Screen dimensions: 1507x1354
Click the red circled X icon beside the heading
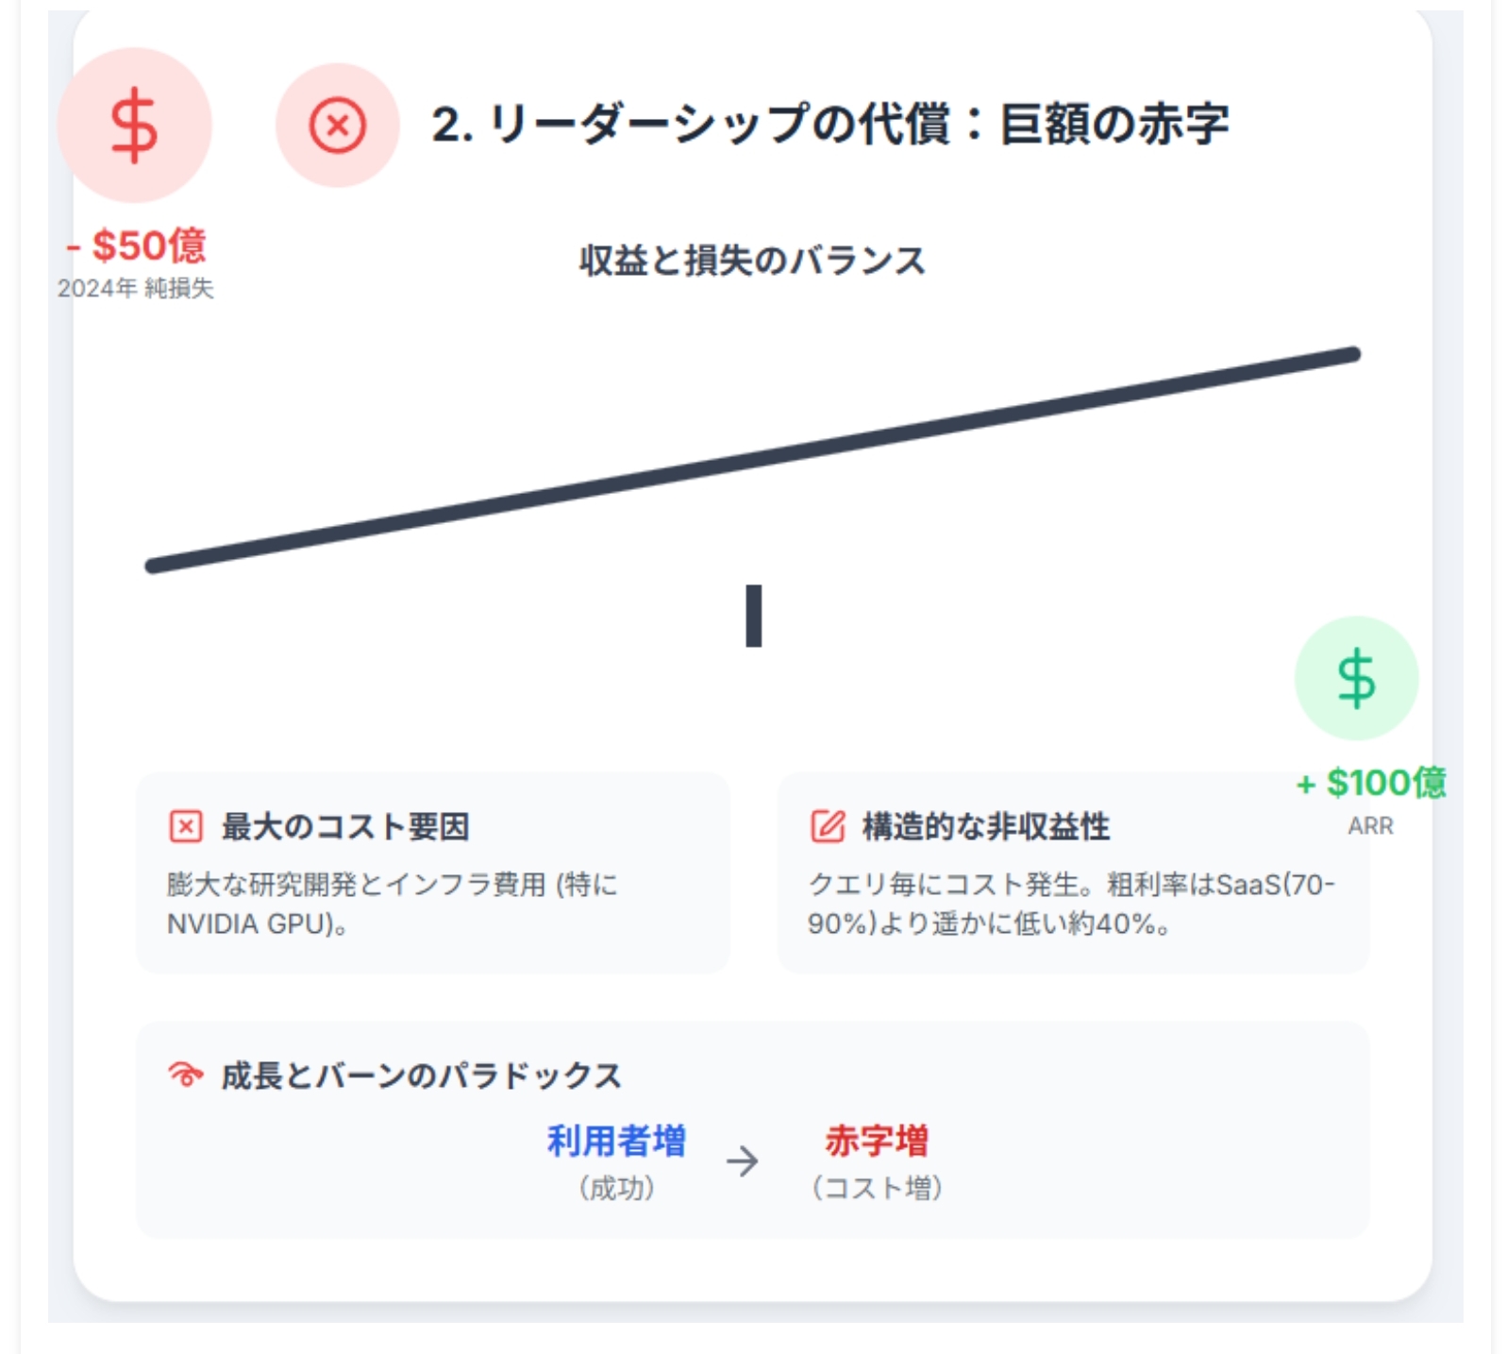(x=337, y=126)
